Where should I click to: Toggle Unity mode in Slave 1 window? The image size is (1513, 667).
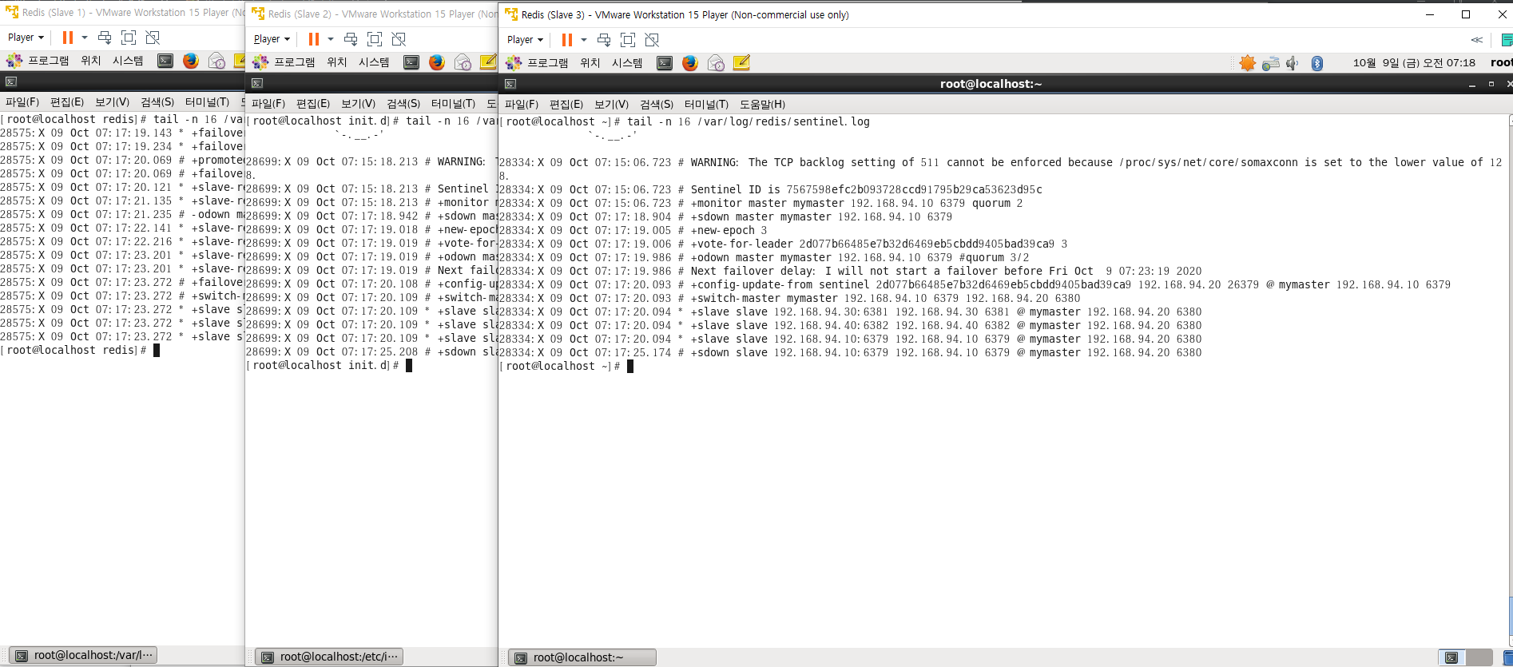click(153, 38)
